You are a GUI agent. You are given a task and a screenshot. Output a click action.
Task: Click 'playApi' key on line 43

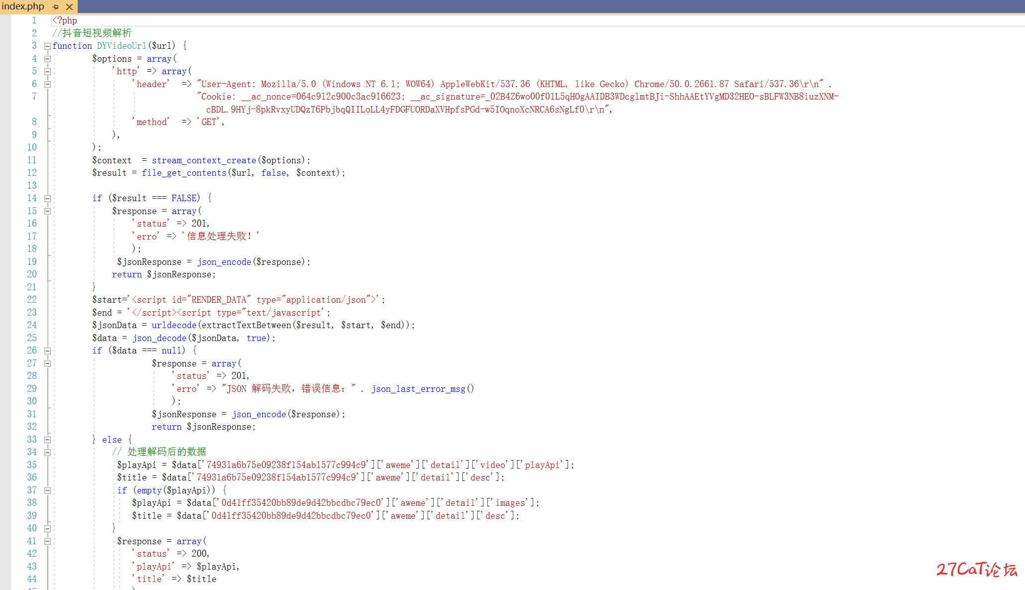pos(153,567)
